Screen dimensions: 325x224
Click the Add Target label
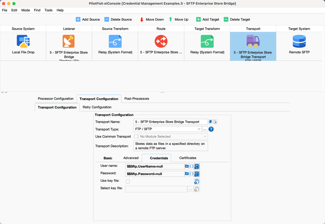211,20
